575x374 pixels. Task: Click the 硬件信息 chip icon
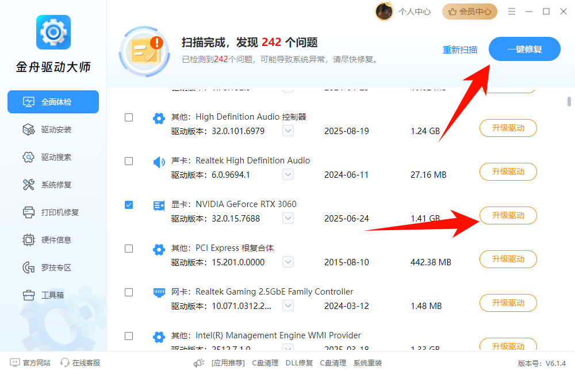tap(28, 240)
